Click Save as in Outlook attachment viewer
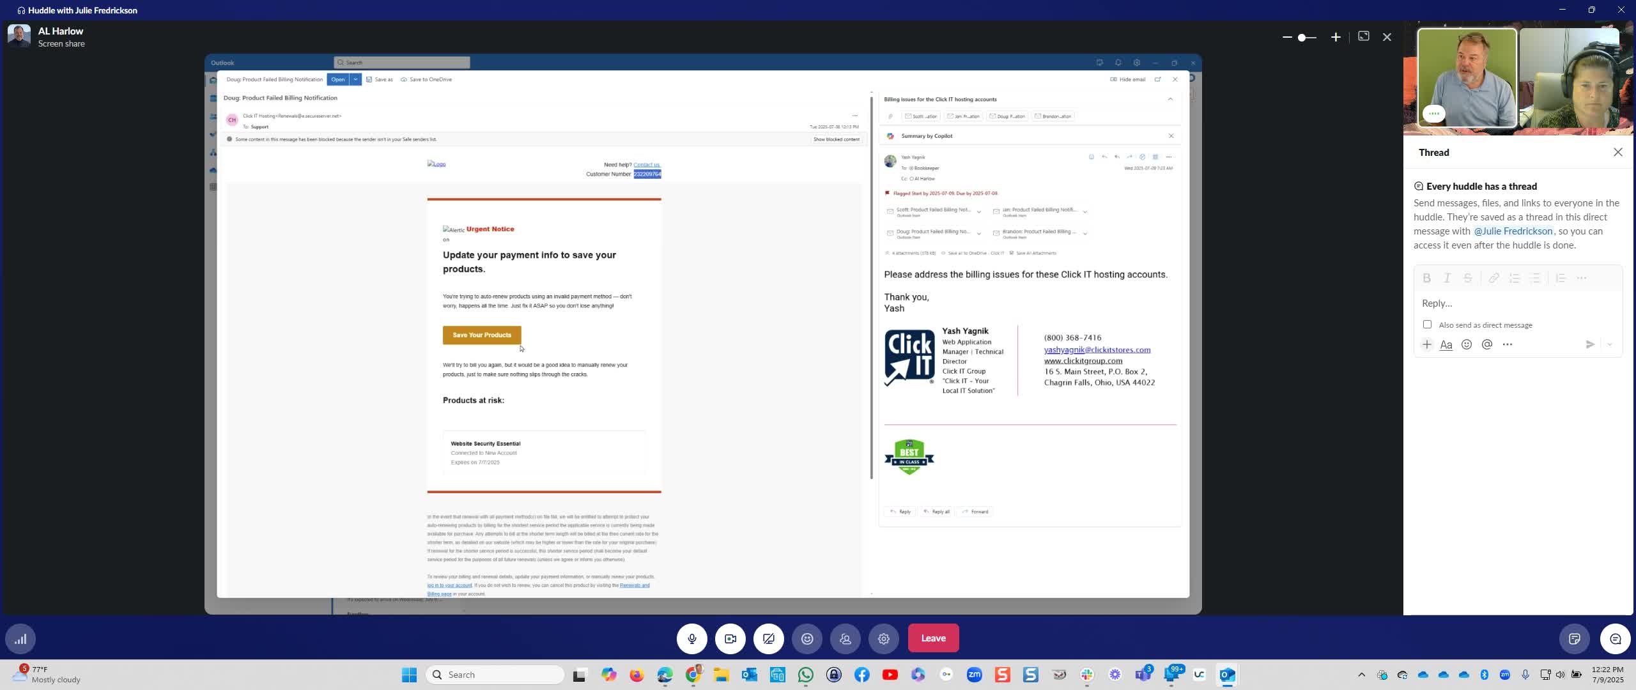This screenshot has height=690, width=1636. (x=380, y=79)
